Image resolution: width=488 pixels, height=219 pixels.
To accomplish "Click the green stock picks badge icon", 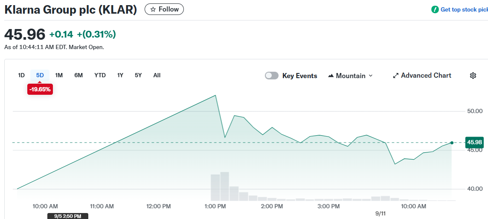I will [x=435, y=10].
